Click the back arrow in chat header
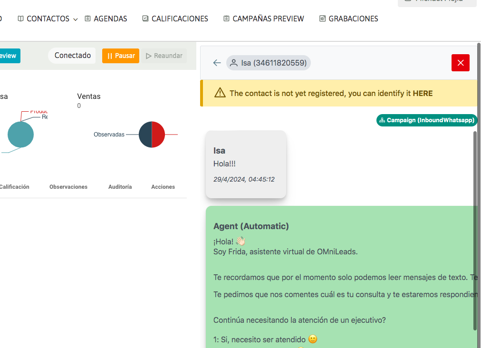The height and width of the screenshot is (348, 481). click(217, 63)
